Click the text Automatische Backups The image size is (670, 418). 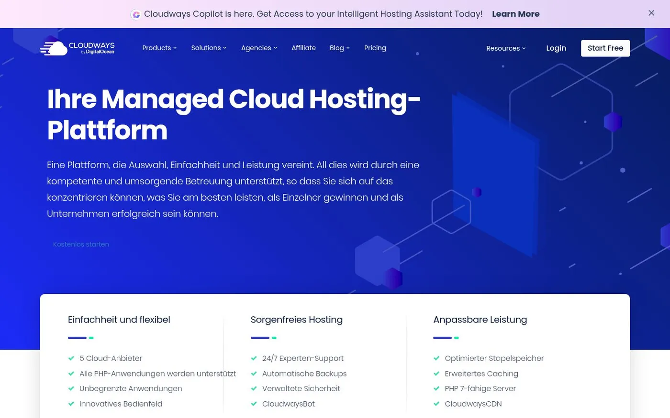coord(304,374)
